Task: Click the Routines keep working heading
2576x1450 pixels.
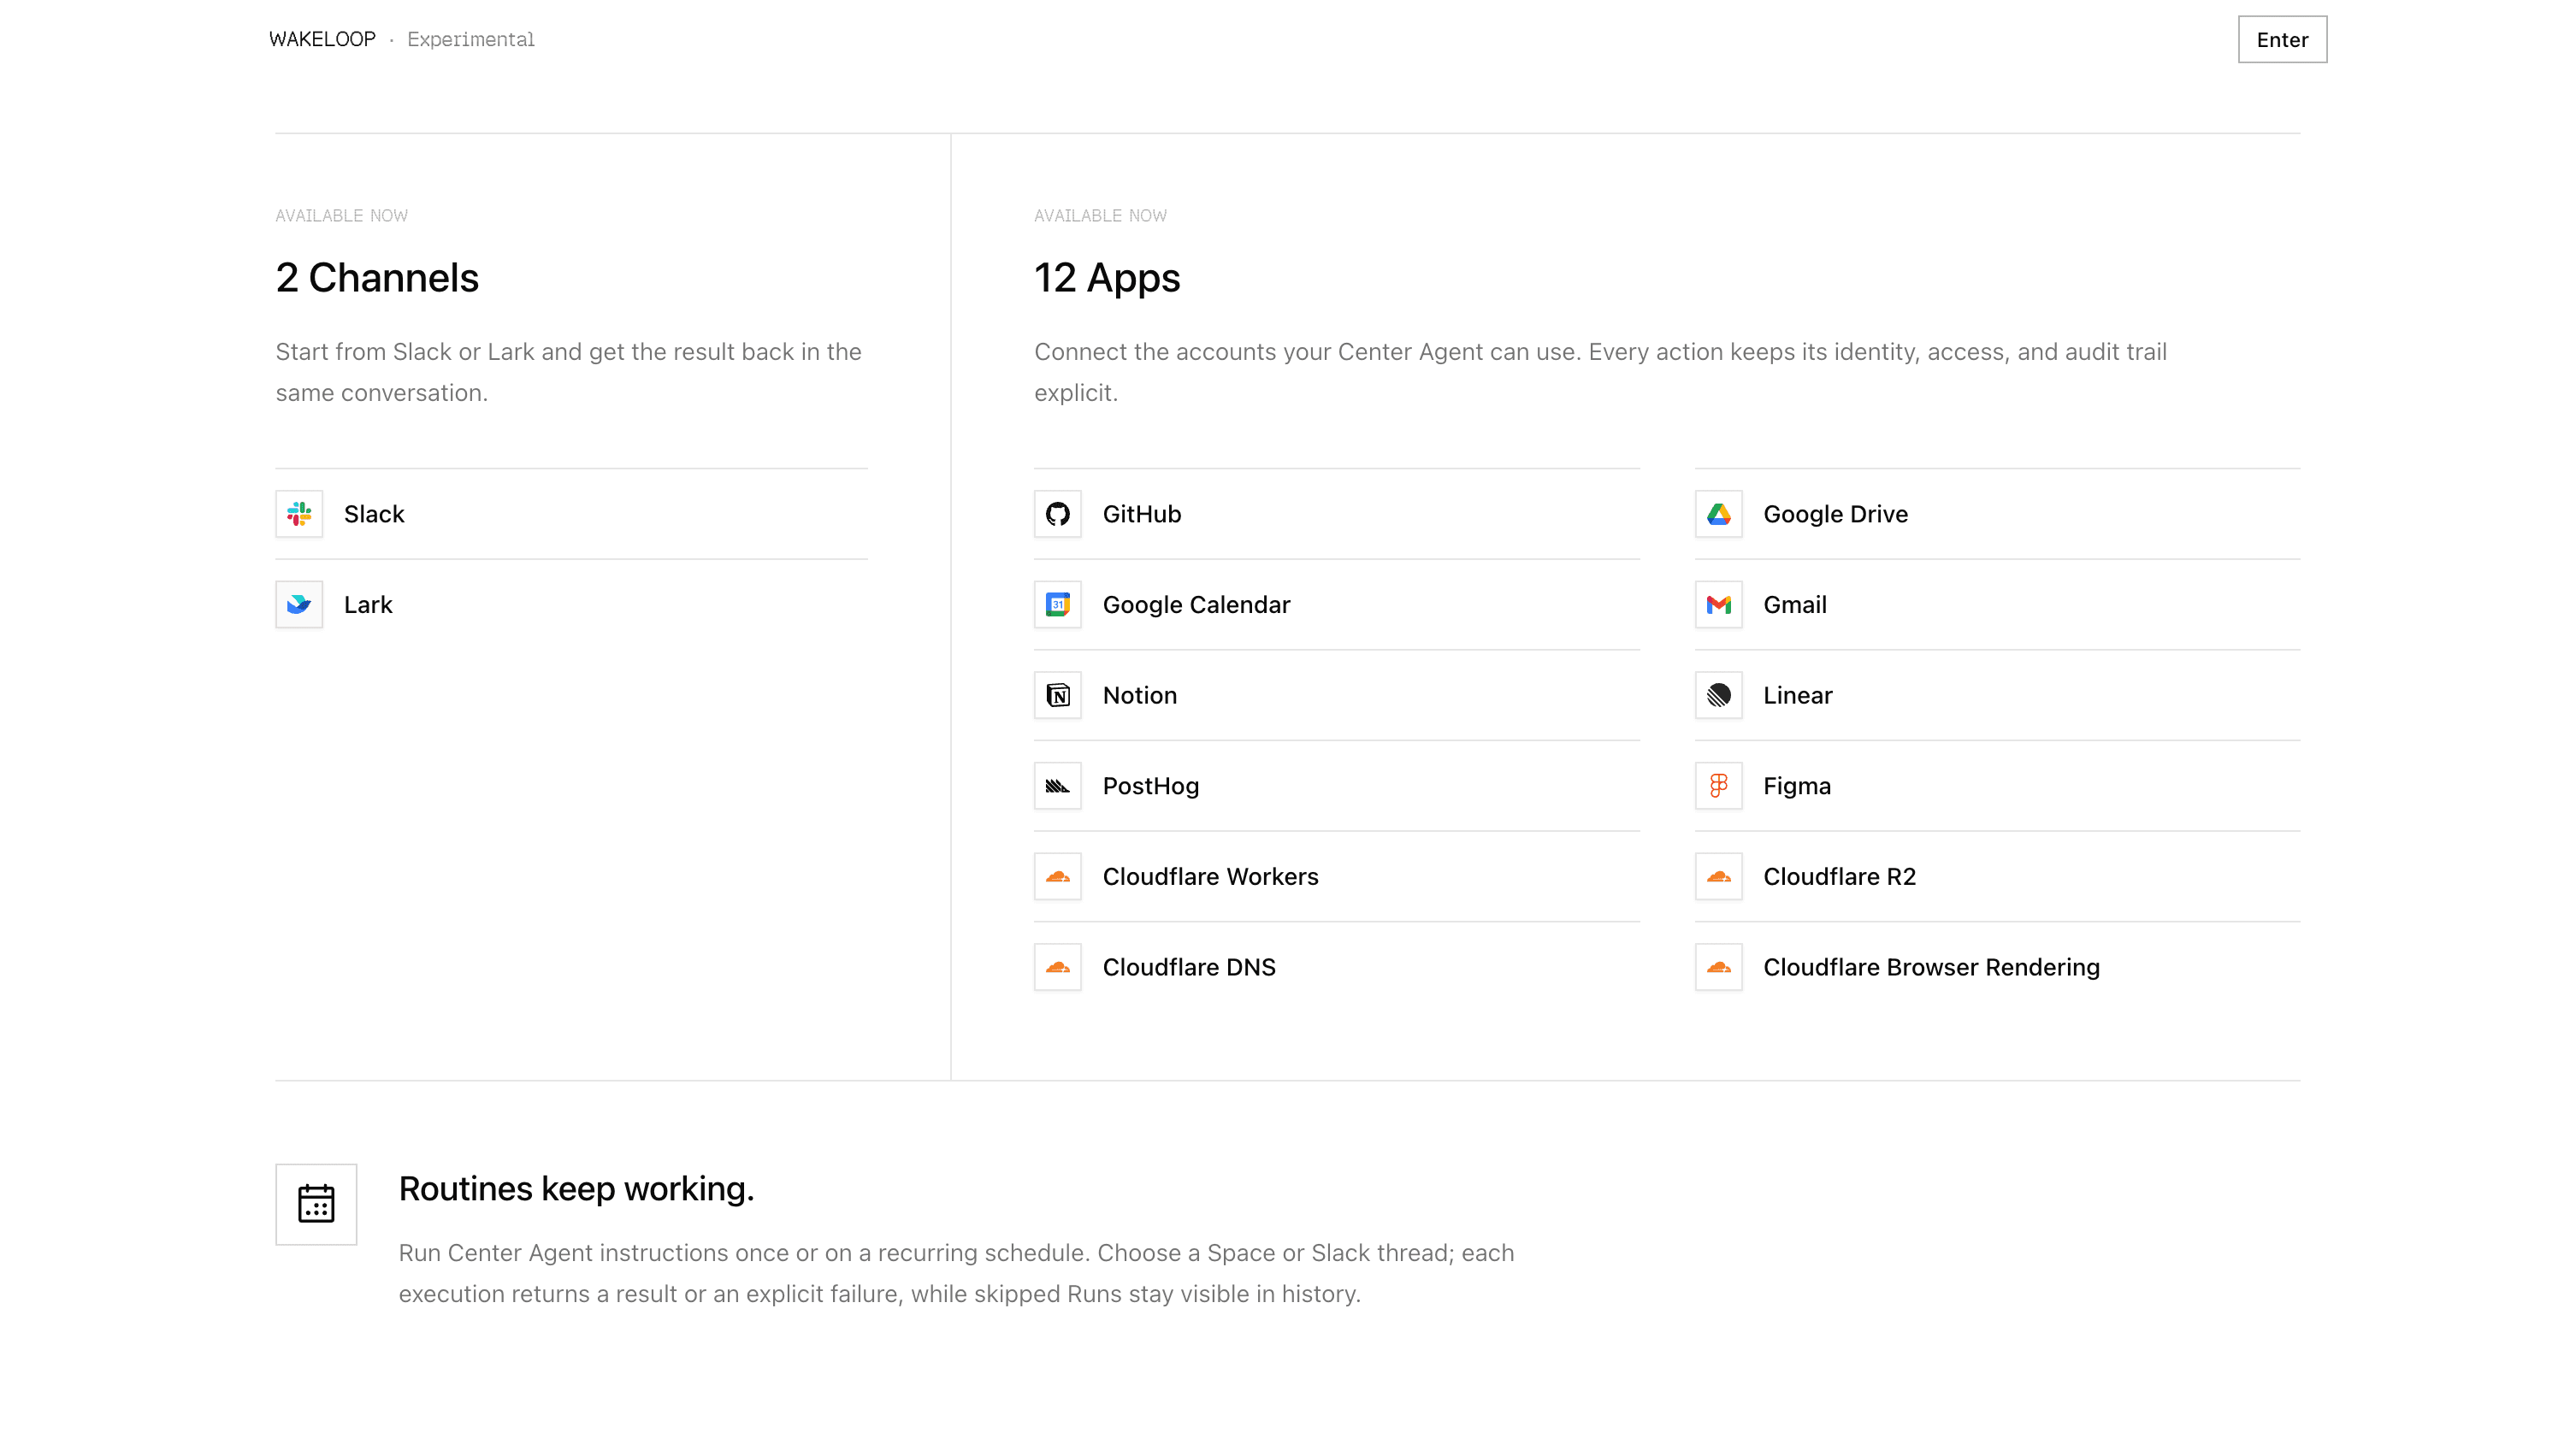Action: click(576, 1189)
